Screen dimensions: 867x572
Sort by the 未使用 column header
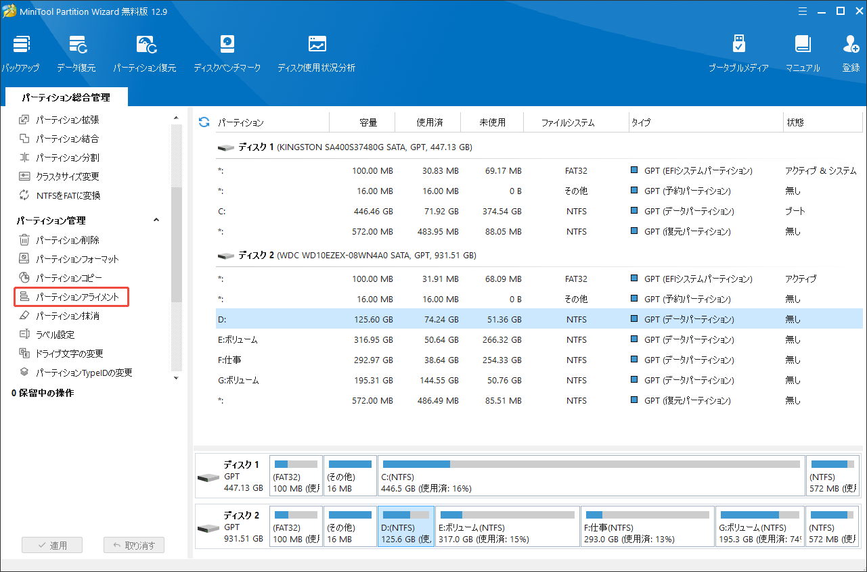click(x=492, y=122)
